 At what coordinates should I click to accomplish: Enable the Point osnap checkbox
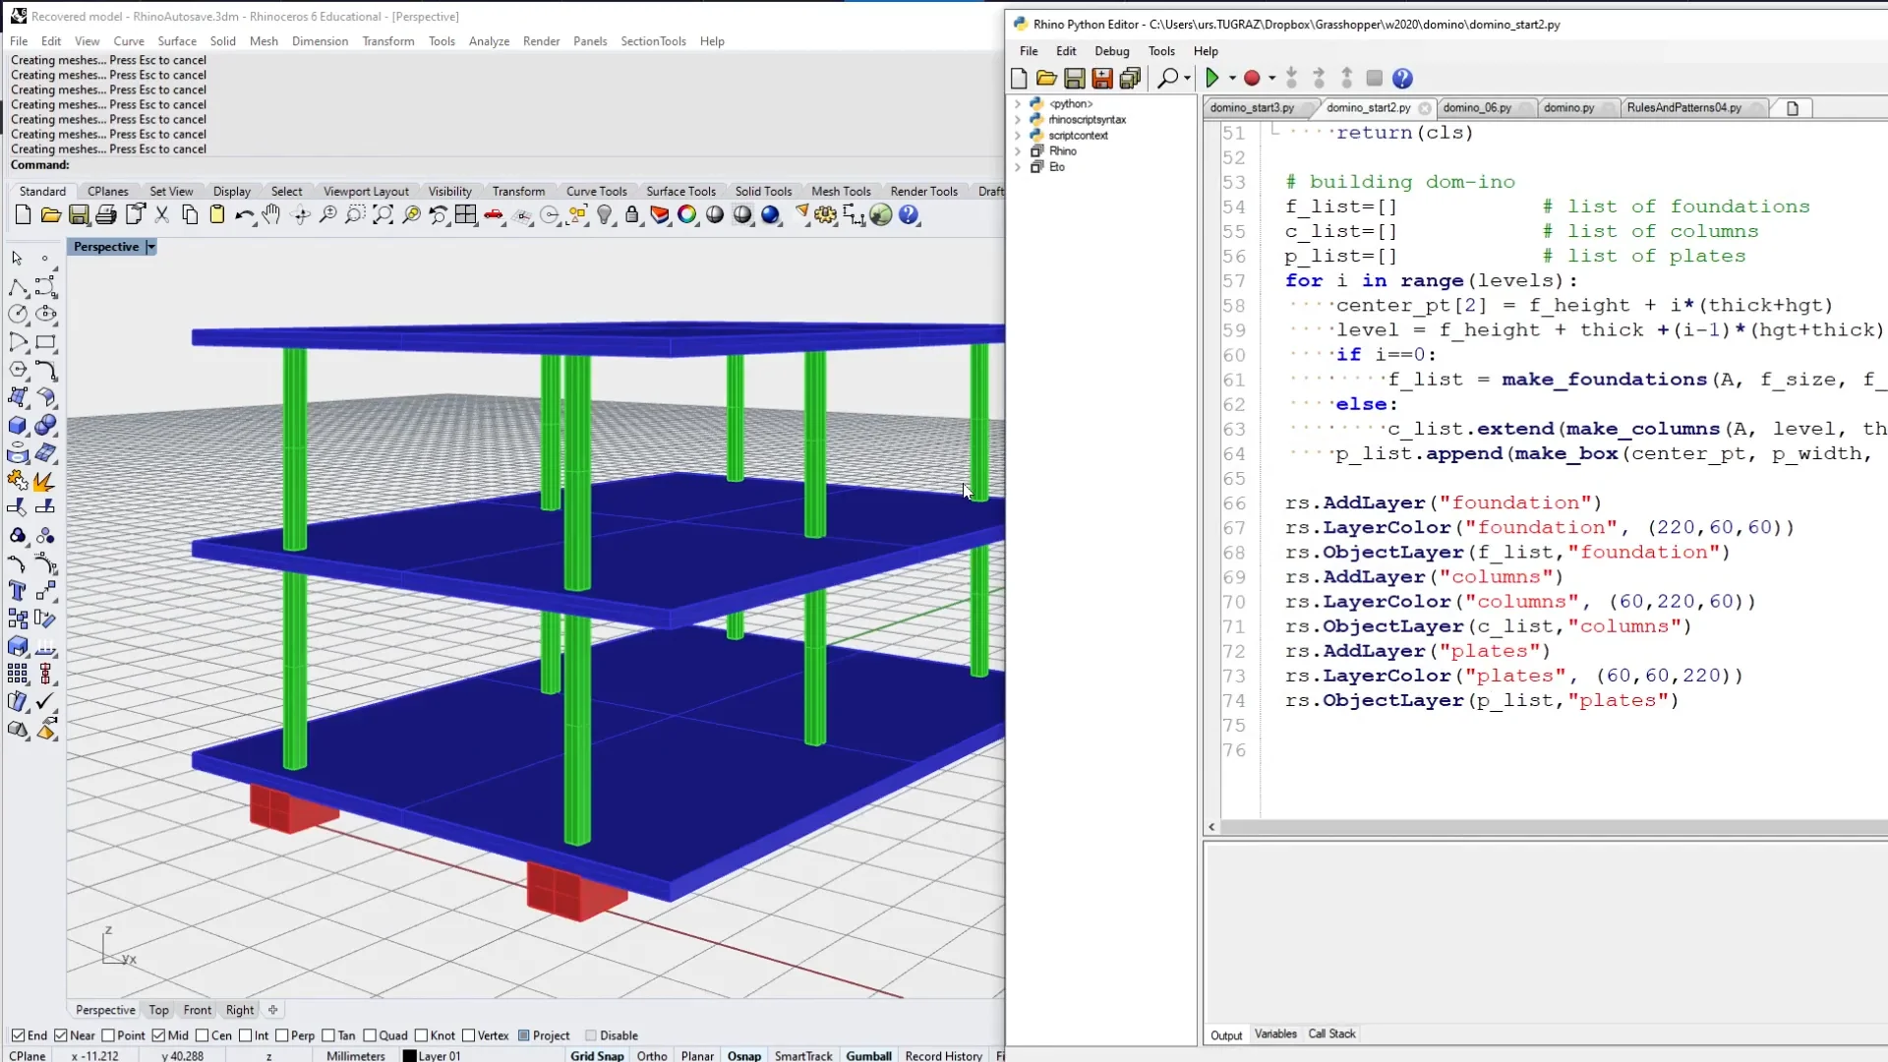[108, 1035]
